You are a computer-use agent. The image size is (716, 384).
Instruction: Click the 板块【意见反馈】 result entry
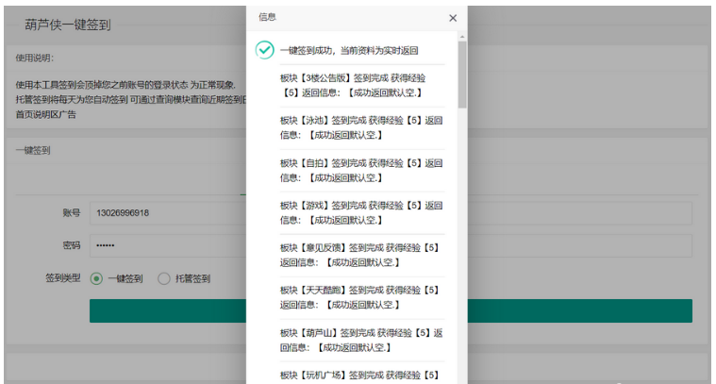(359, 256)
